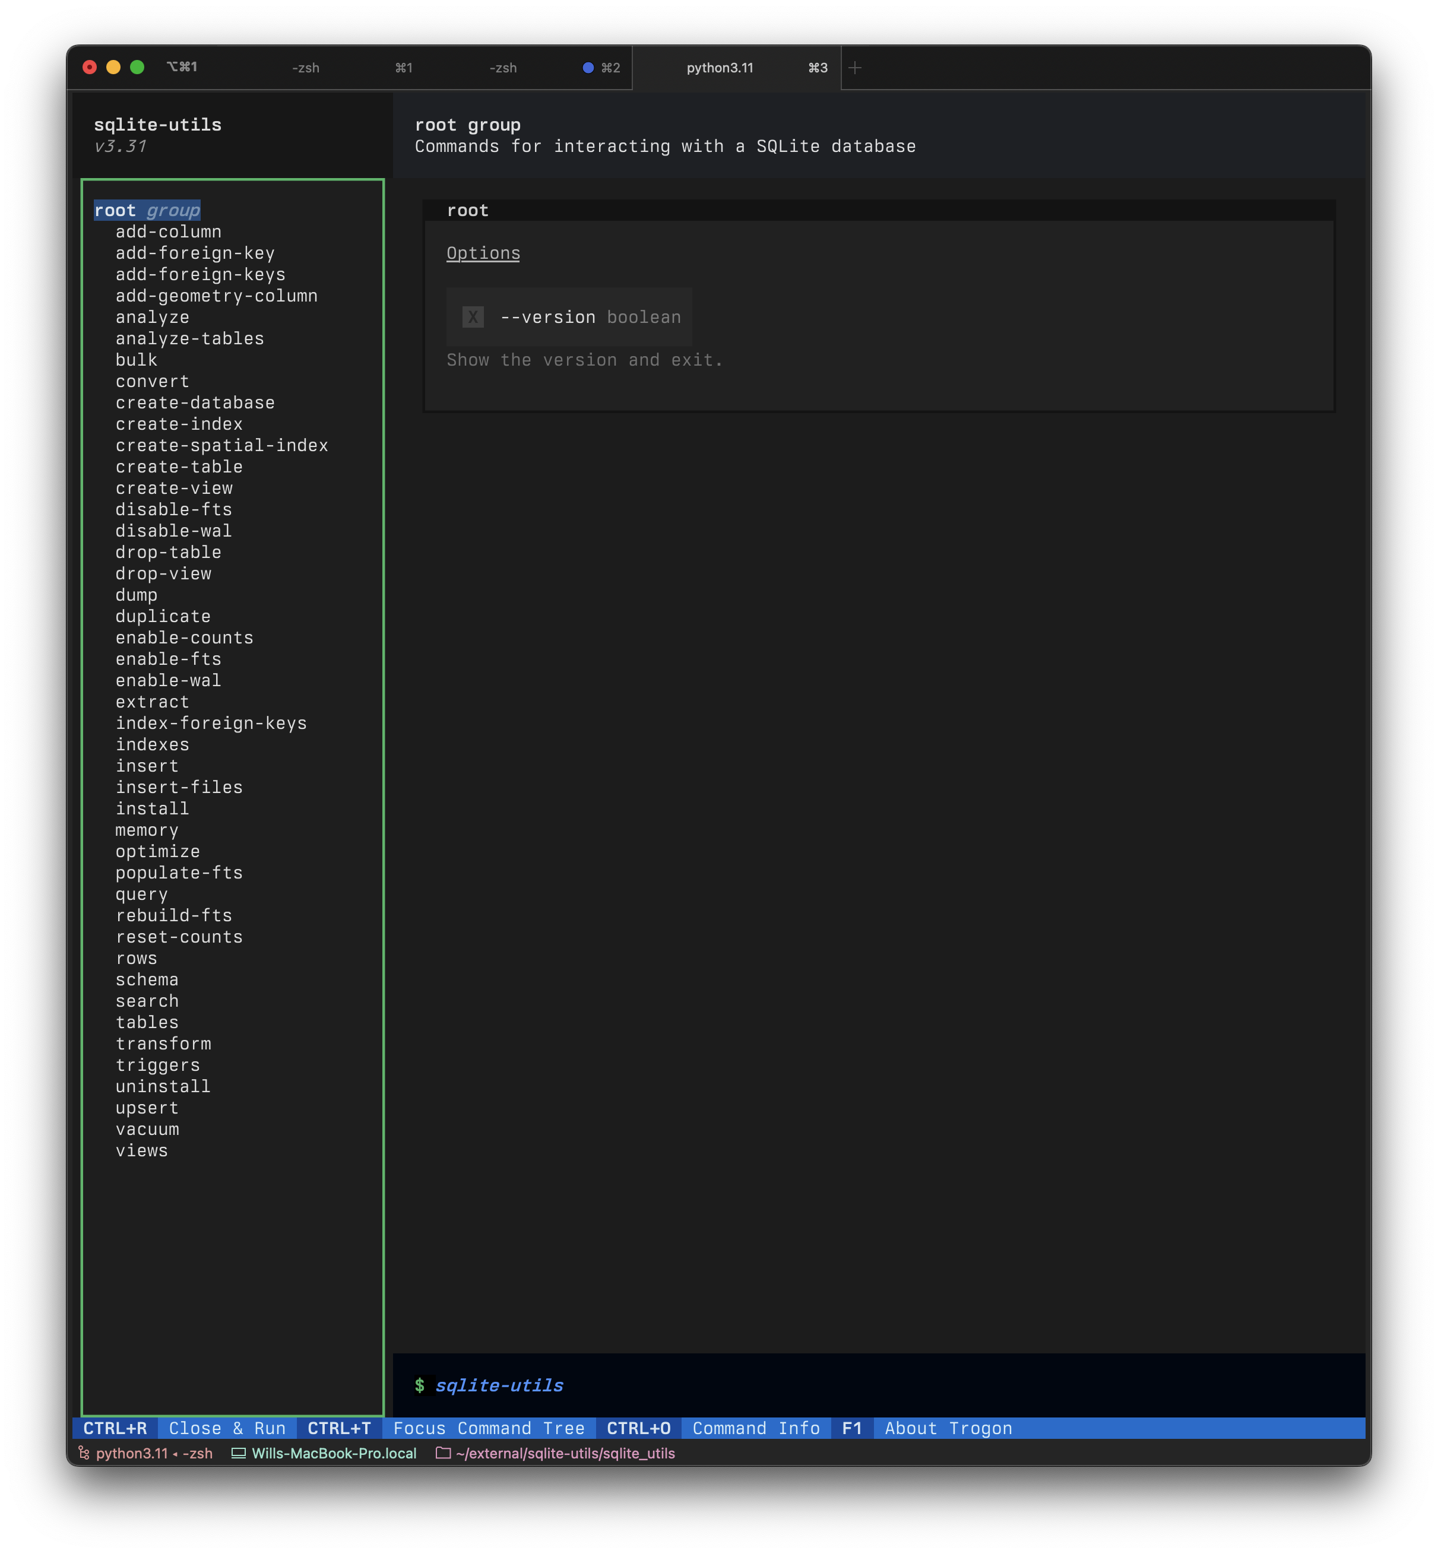
Task: Select the insert command in the tree
Action: pyautogui.click(x=148, y=765)
